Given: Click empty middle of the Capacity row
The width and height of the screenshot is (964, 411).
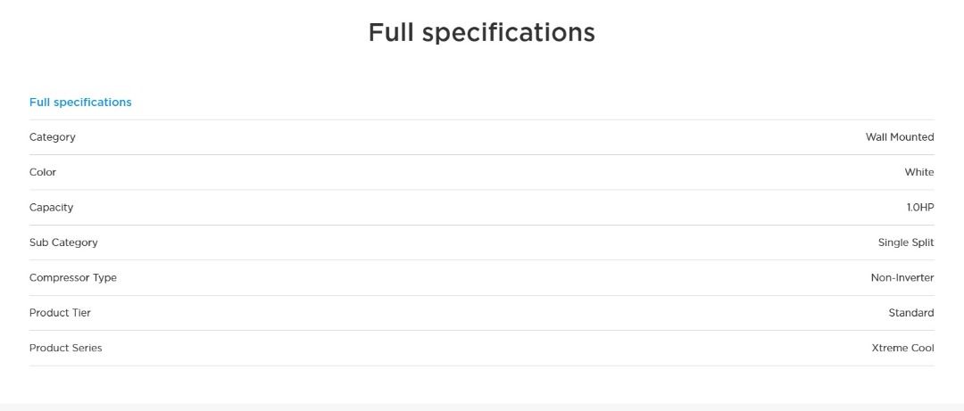Looking at the screenshot, I should tap(482, 208).
